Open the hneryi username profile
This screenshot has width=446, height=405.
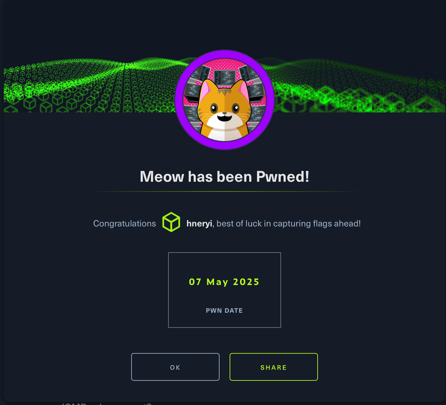(199, 224)
